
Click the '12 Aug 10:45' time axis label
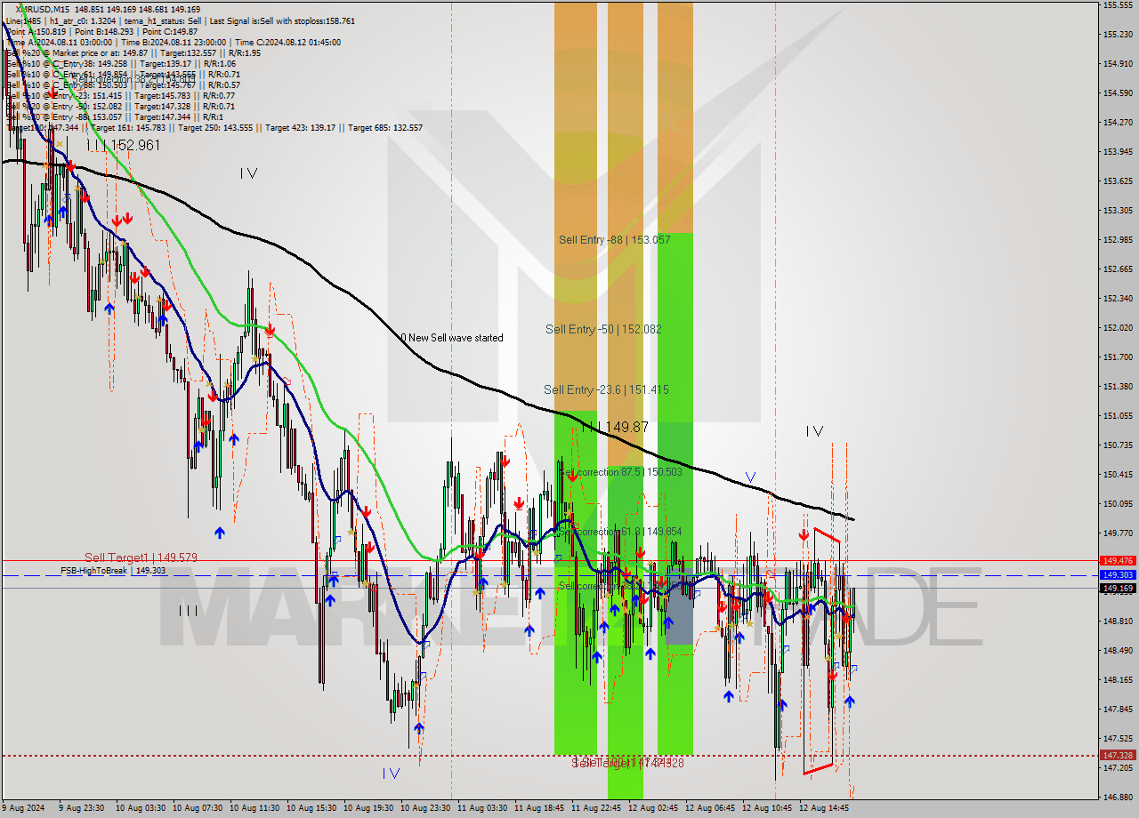pyautogui.click(x=767, y=808)
